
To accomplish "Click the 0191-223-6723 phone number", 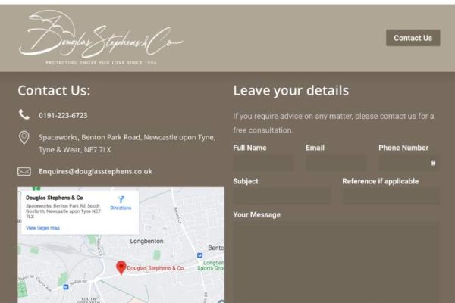I will [63, 115].
